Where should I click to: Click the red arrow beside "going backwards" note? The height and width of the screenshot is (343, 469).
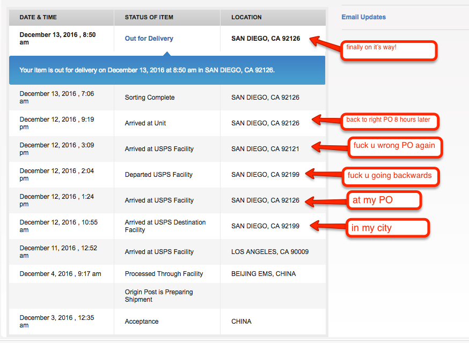[x=326, y=175]
